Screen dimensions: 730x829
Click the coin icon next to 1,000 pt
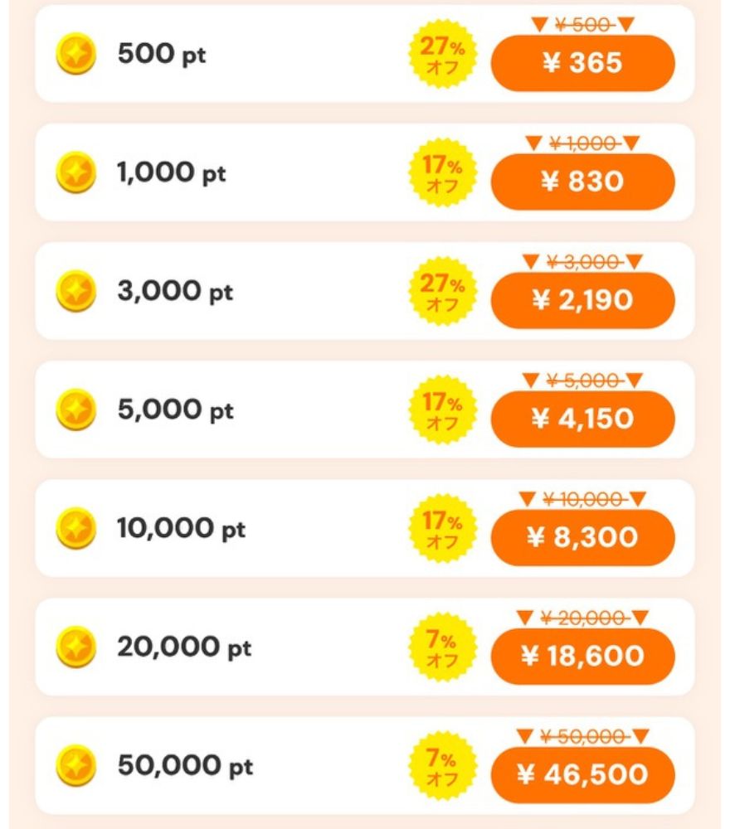pos(75,173)
